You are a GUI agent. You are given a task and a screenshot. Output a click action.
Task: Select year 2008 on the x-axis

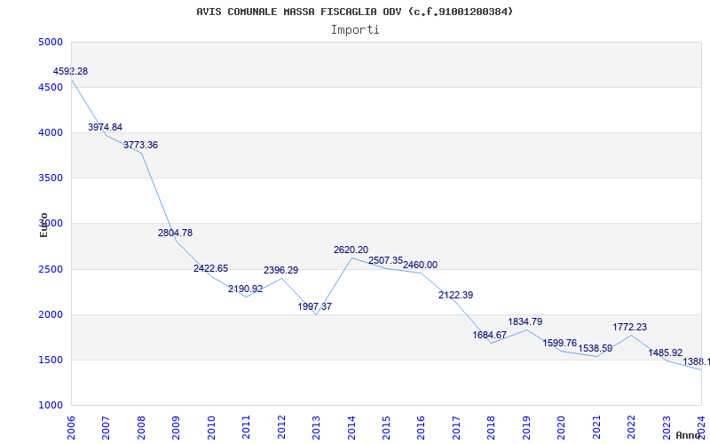tap(141, 427)
